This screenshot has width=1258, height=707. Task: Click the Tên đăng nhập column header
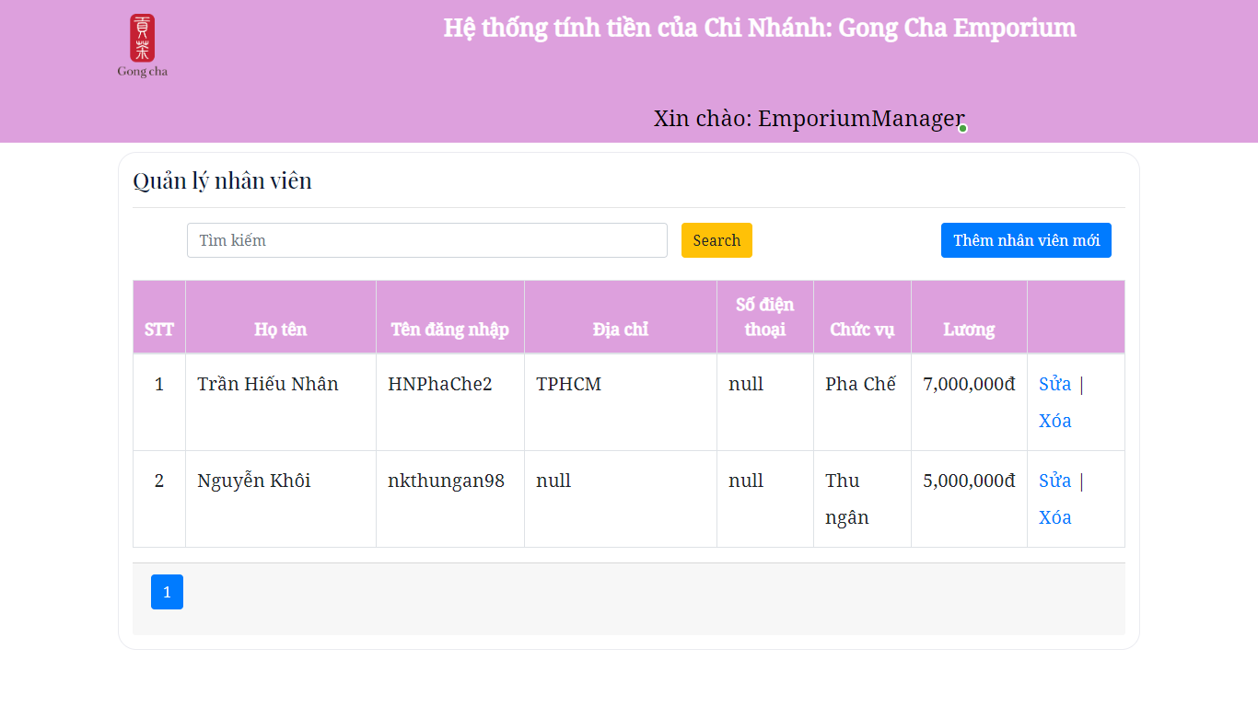click(x=449, y=329)
